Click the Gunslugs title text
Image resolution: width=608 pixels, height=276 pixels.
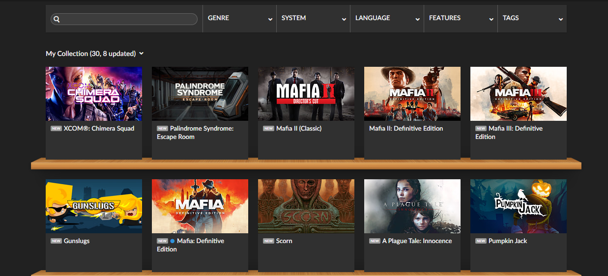click(77, 241)
